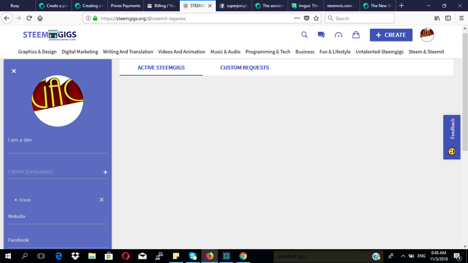Reload the current page
Image resolution: width=468 pixels, height=263 pixels.
(29, 18)
